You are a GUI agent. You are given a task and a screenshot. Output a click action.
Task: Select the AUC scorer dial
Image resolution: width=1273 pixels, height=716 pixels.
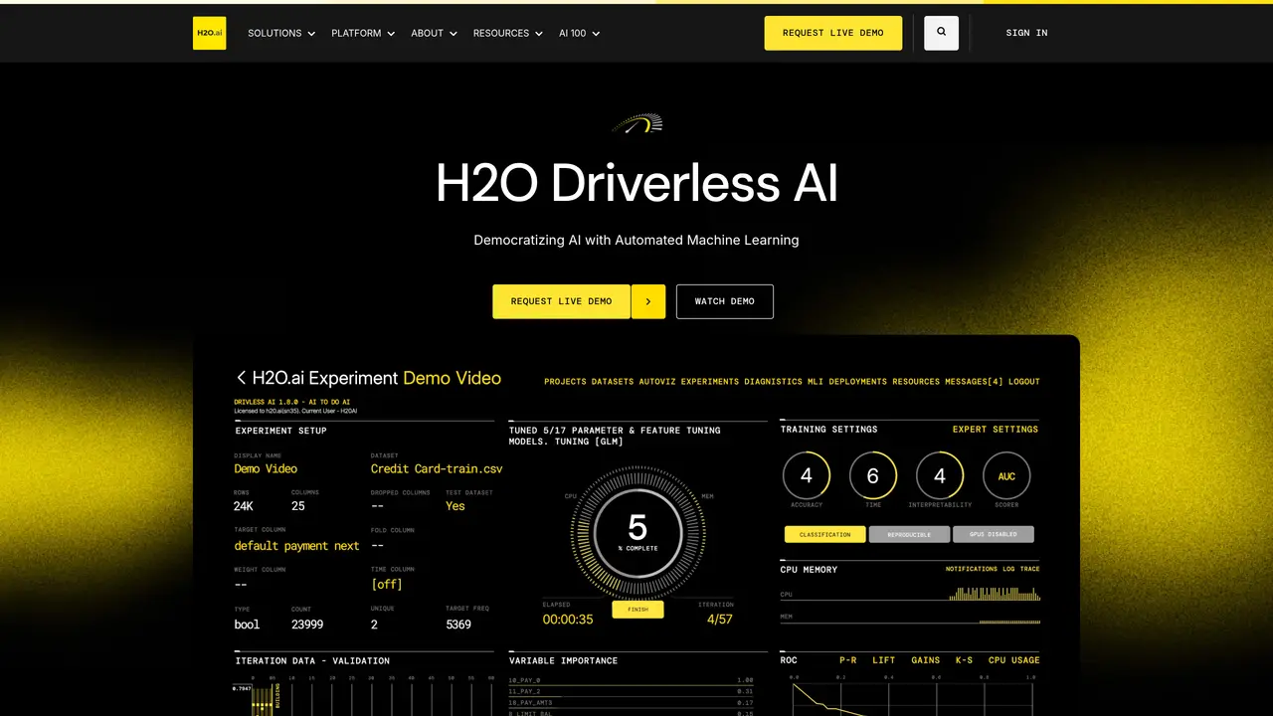(x=1006, y=476)
